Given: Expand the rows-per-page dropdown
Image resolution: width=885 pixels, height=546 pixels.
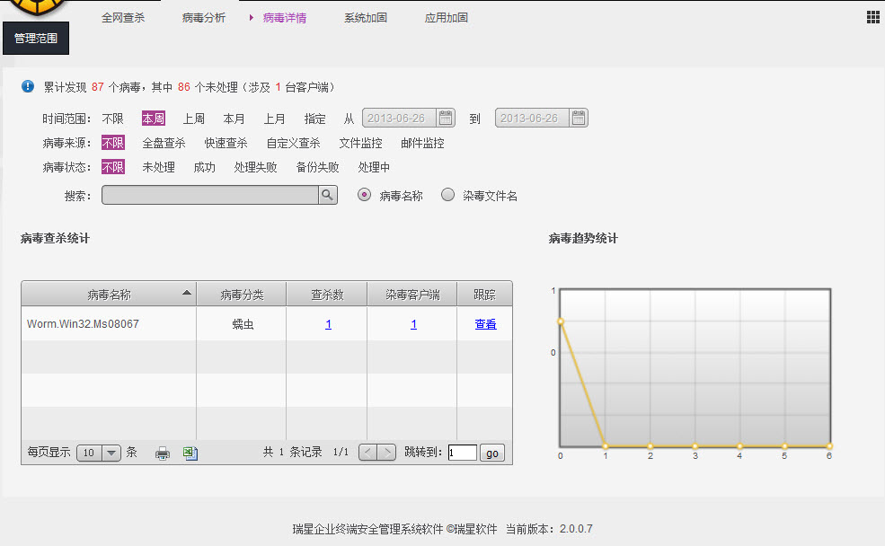Looking at the screenshot, I should tap(111, 454).
